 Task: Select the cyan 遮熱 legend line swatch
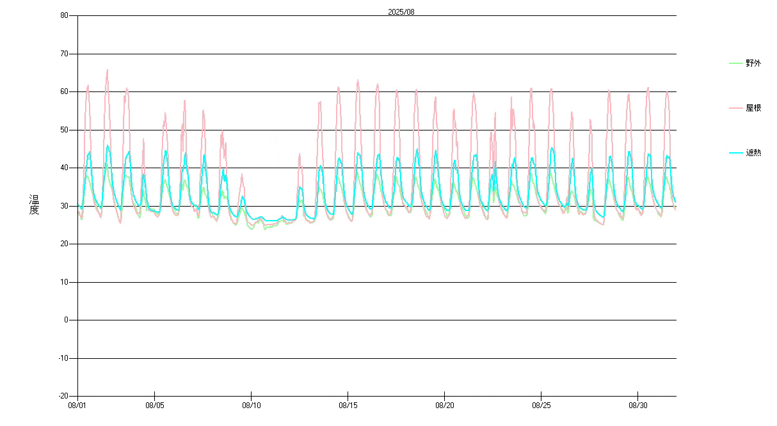pos(736,153)
